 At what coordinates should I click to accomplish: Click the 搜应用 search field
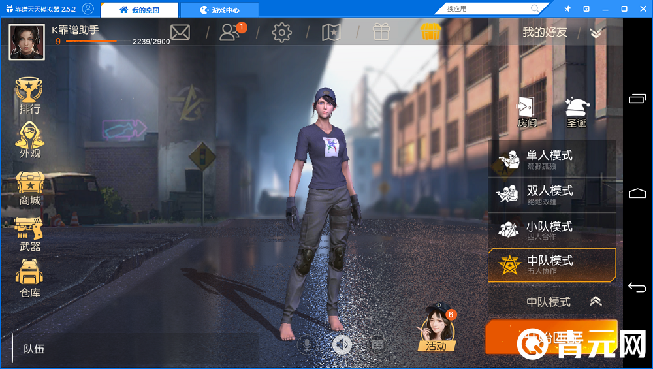coord(487,8)
